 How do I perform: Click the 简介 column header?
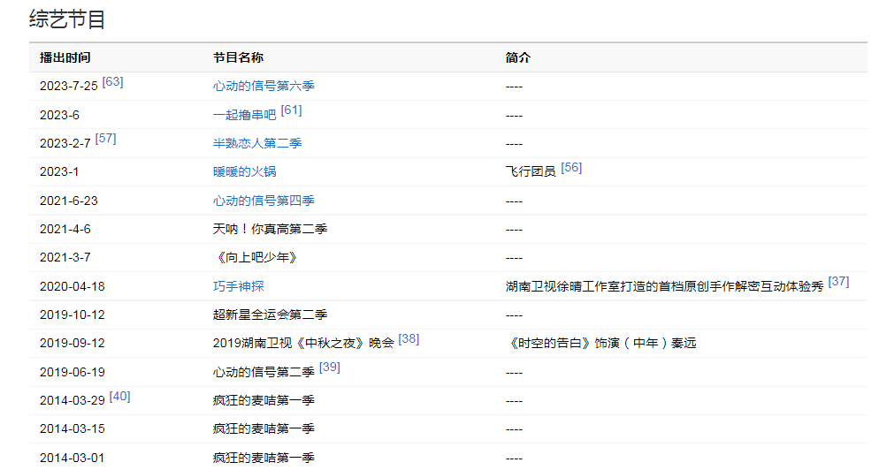(x=518, y=57)
